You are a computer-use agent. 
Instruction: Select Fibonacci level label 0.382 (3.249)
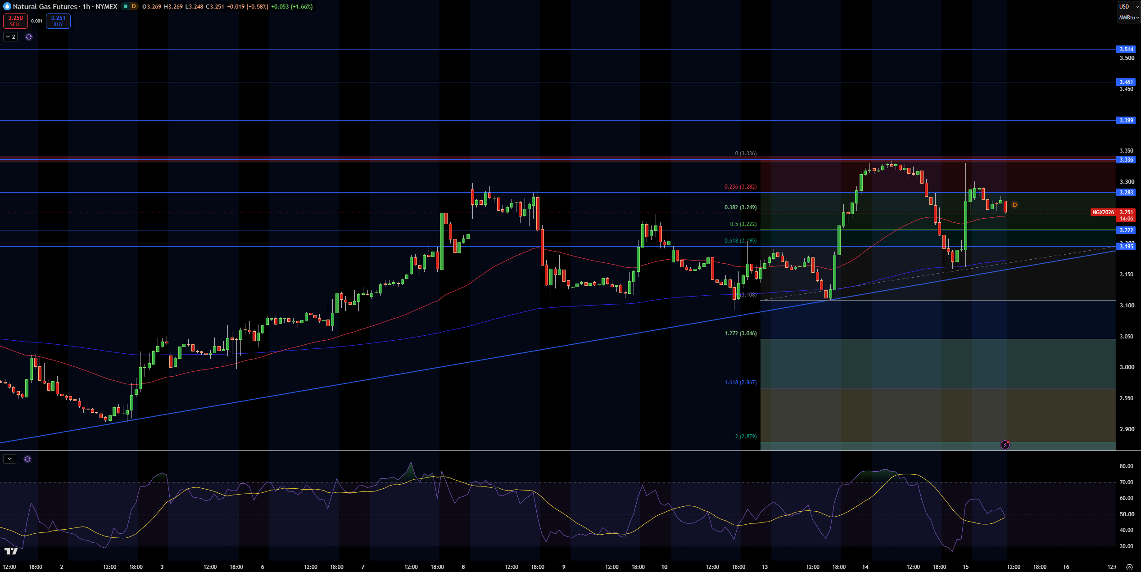coord(740,207)
